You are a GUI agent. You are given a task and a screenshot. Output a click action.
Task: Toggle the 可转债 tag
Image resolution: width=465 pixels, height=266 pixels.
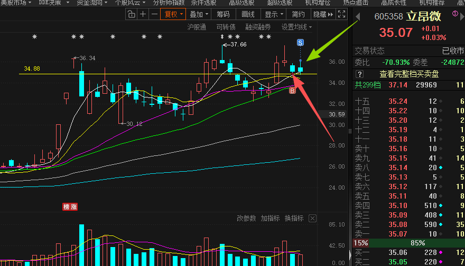226,27
